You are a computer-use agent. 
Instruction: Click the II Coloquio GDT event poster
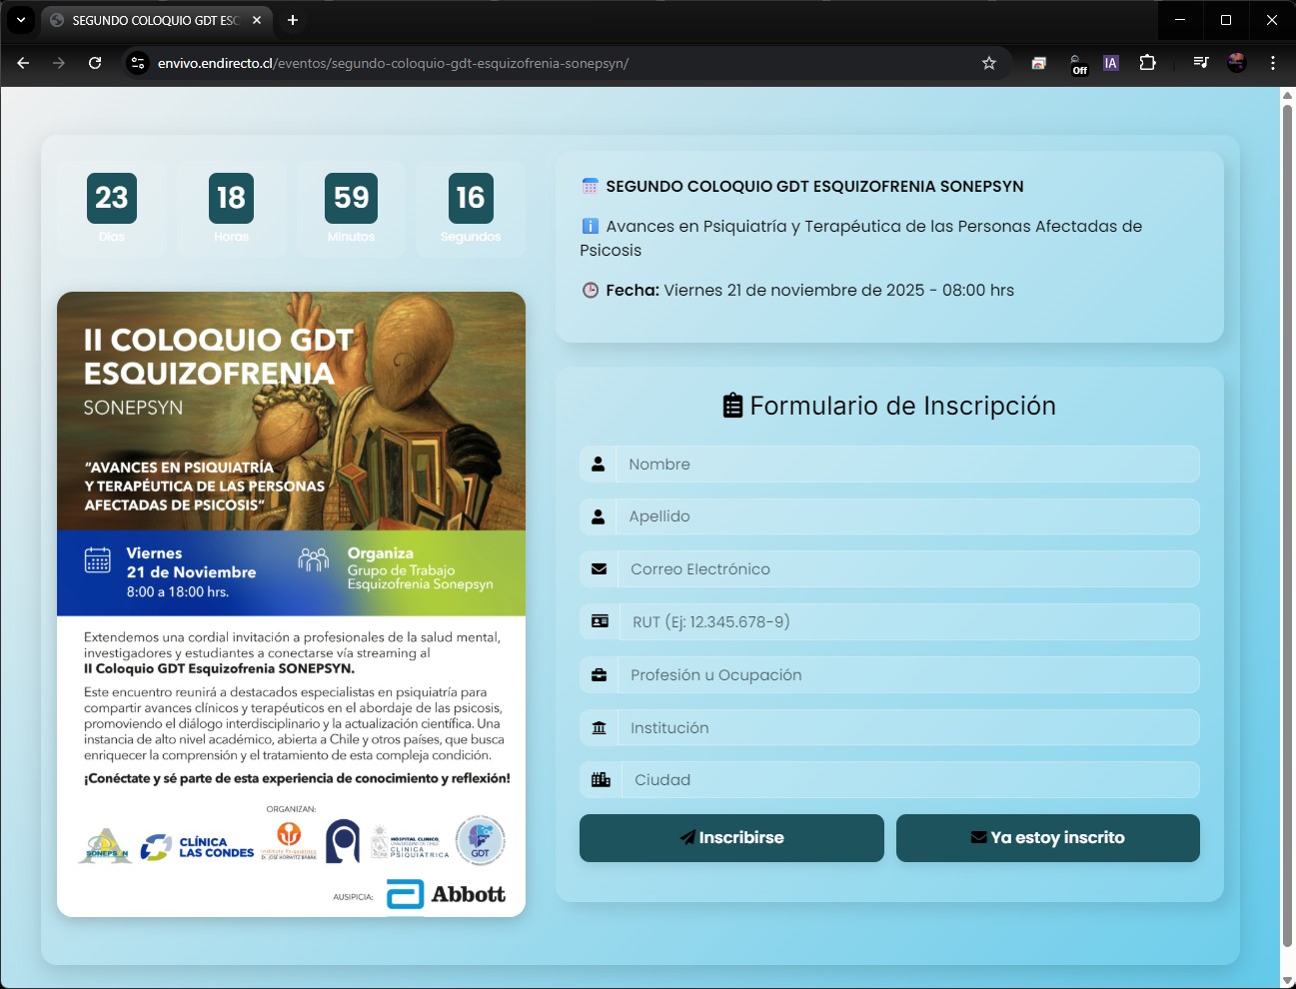click(291, 603)
